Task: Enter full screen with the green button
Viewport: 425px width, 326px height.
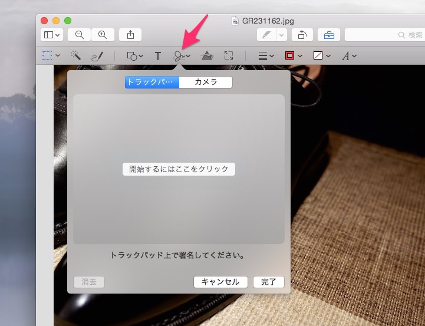Action: click(68, 21)
